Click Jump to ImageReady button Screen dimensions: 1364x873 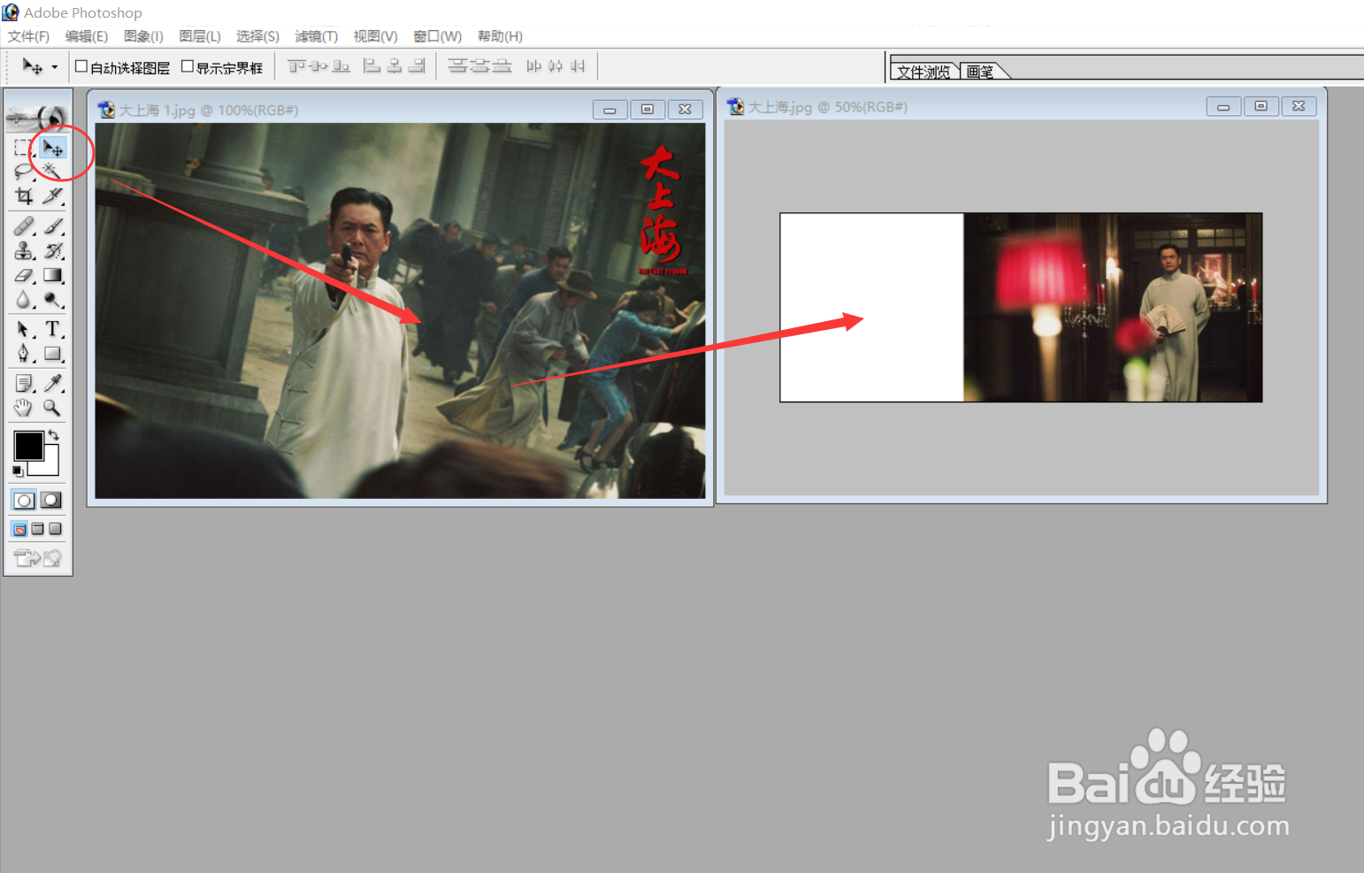38,558
